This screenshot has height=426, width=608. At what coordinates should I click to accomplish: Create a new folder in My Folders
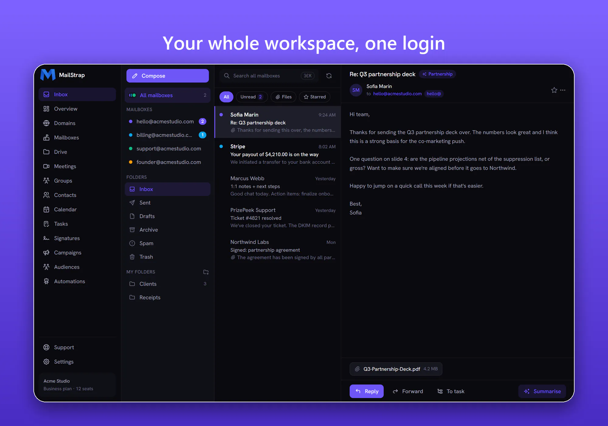click(x=206, y=272)
